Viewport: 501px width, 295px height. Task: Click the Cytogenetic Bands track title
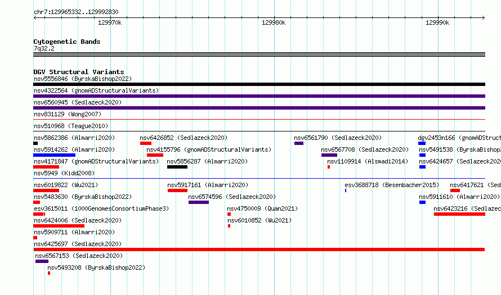(67, 42)
